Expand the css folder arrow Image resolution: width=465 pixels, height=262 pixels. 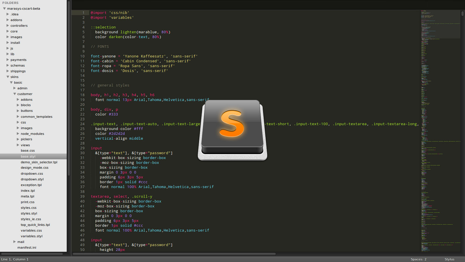point(18,122)
